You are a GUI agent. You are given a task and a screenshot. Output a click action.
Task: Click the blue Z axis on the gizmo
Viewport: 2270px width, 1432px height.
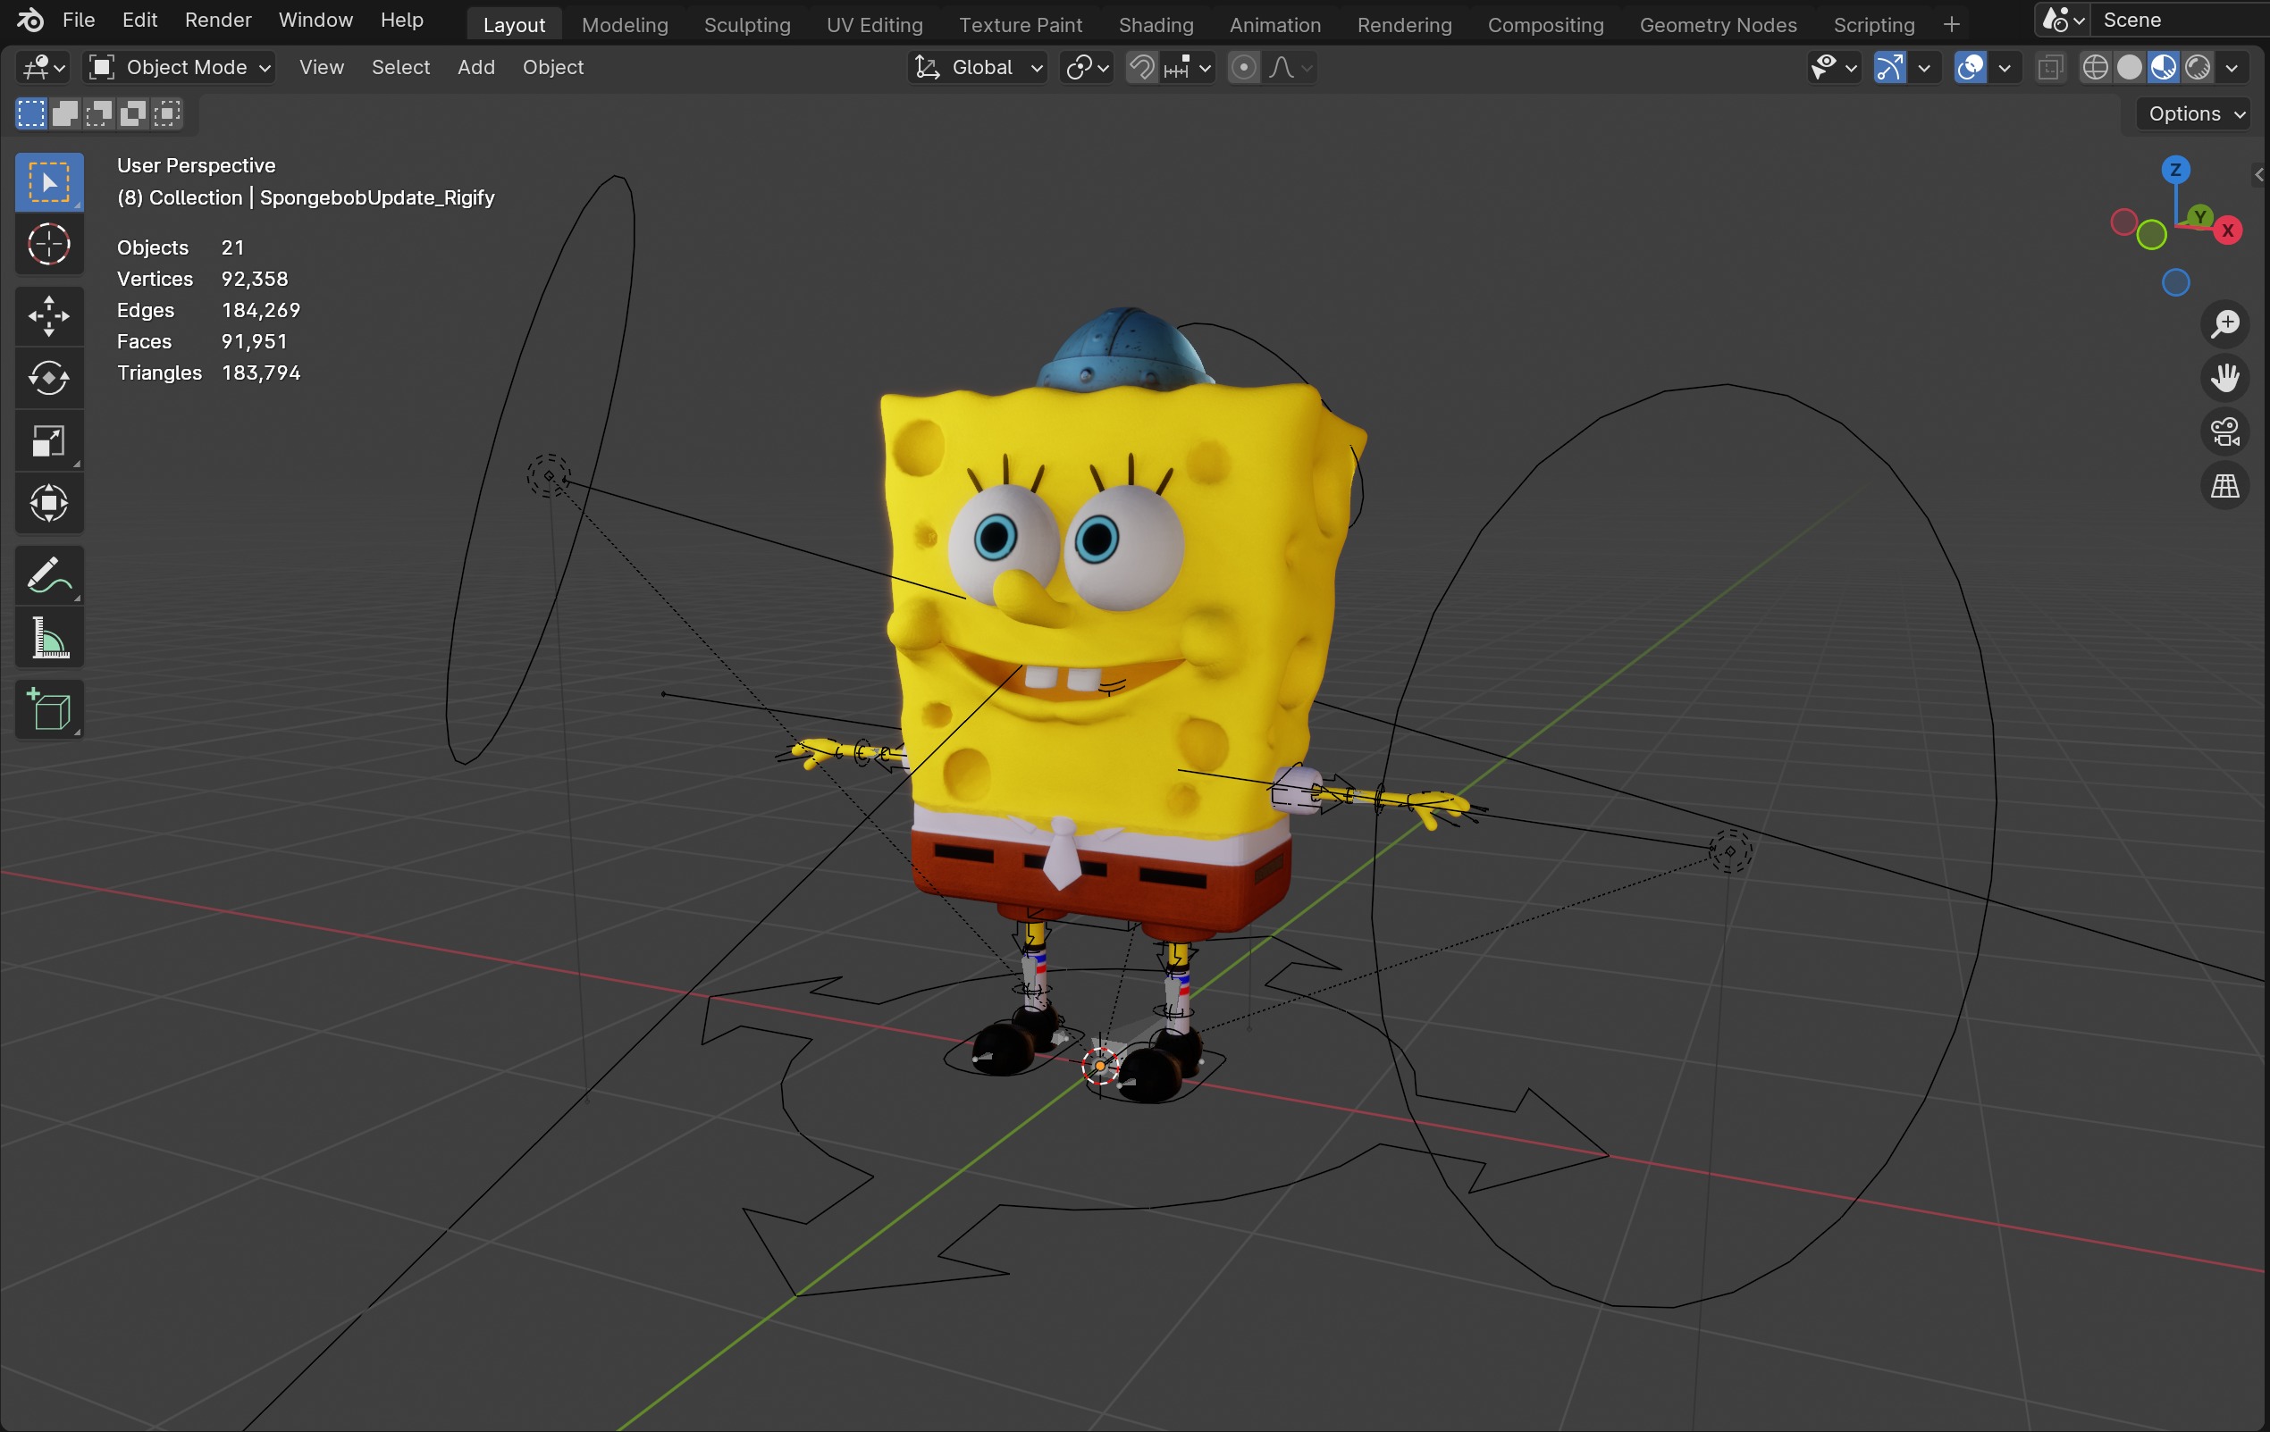coord(2176,170)
